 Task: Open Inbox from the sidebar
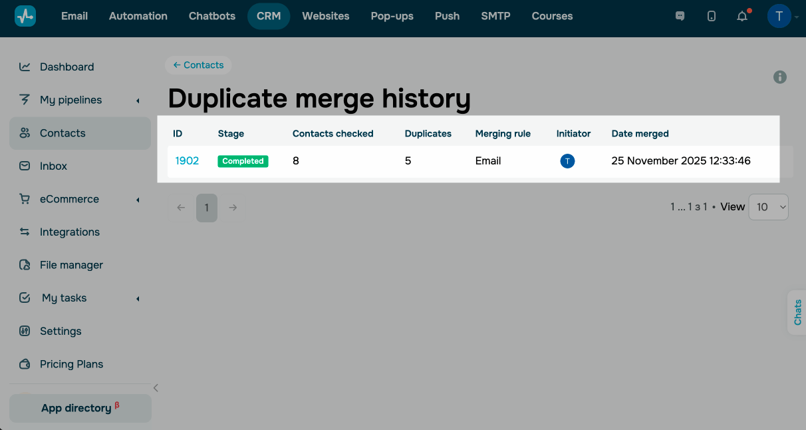pyautogui.click(x=53, y=166)
